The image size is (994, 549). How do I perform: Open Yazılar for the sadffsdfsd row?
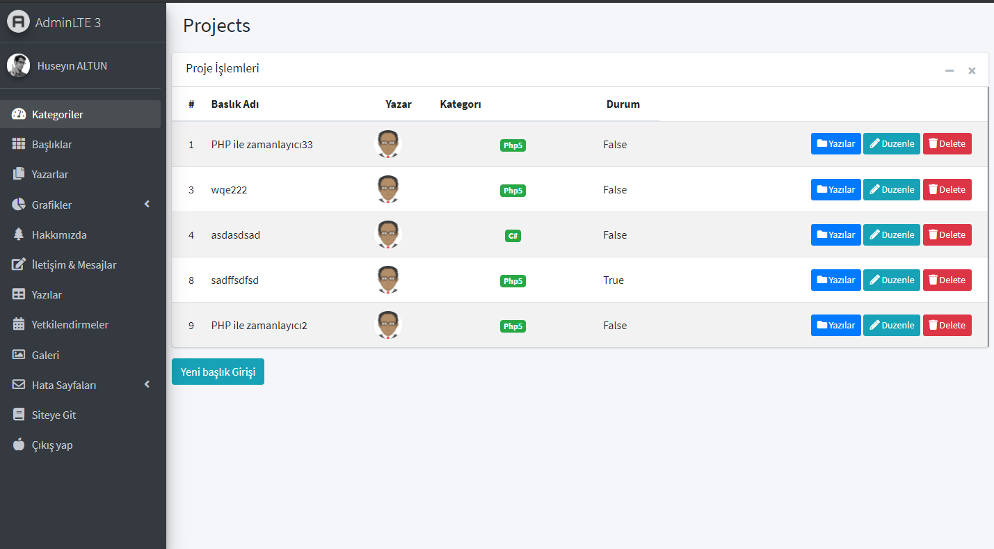tap(835, 280)
